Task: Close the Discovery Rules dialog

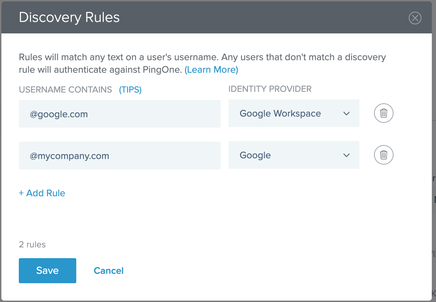Action: (415, 18)
